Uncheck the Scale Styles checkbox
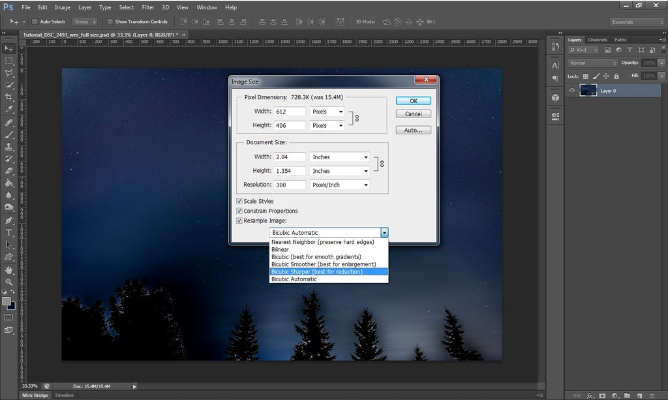The height and width of the screenshot is (400, 668). [240, 201]
